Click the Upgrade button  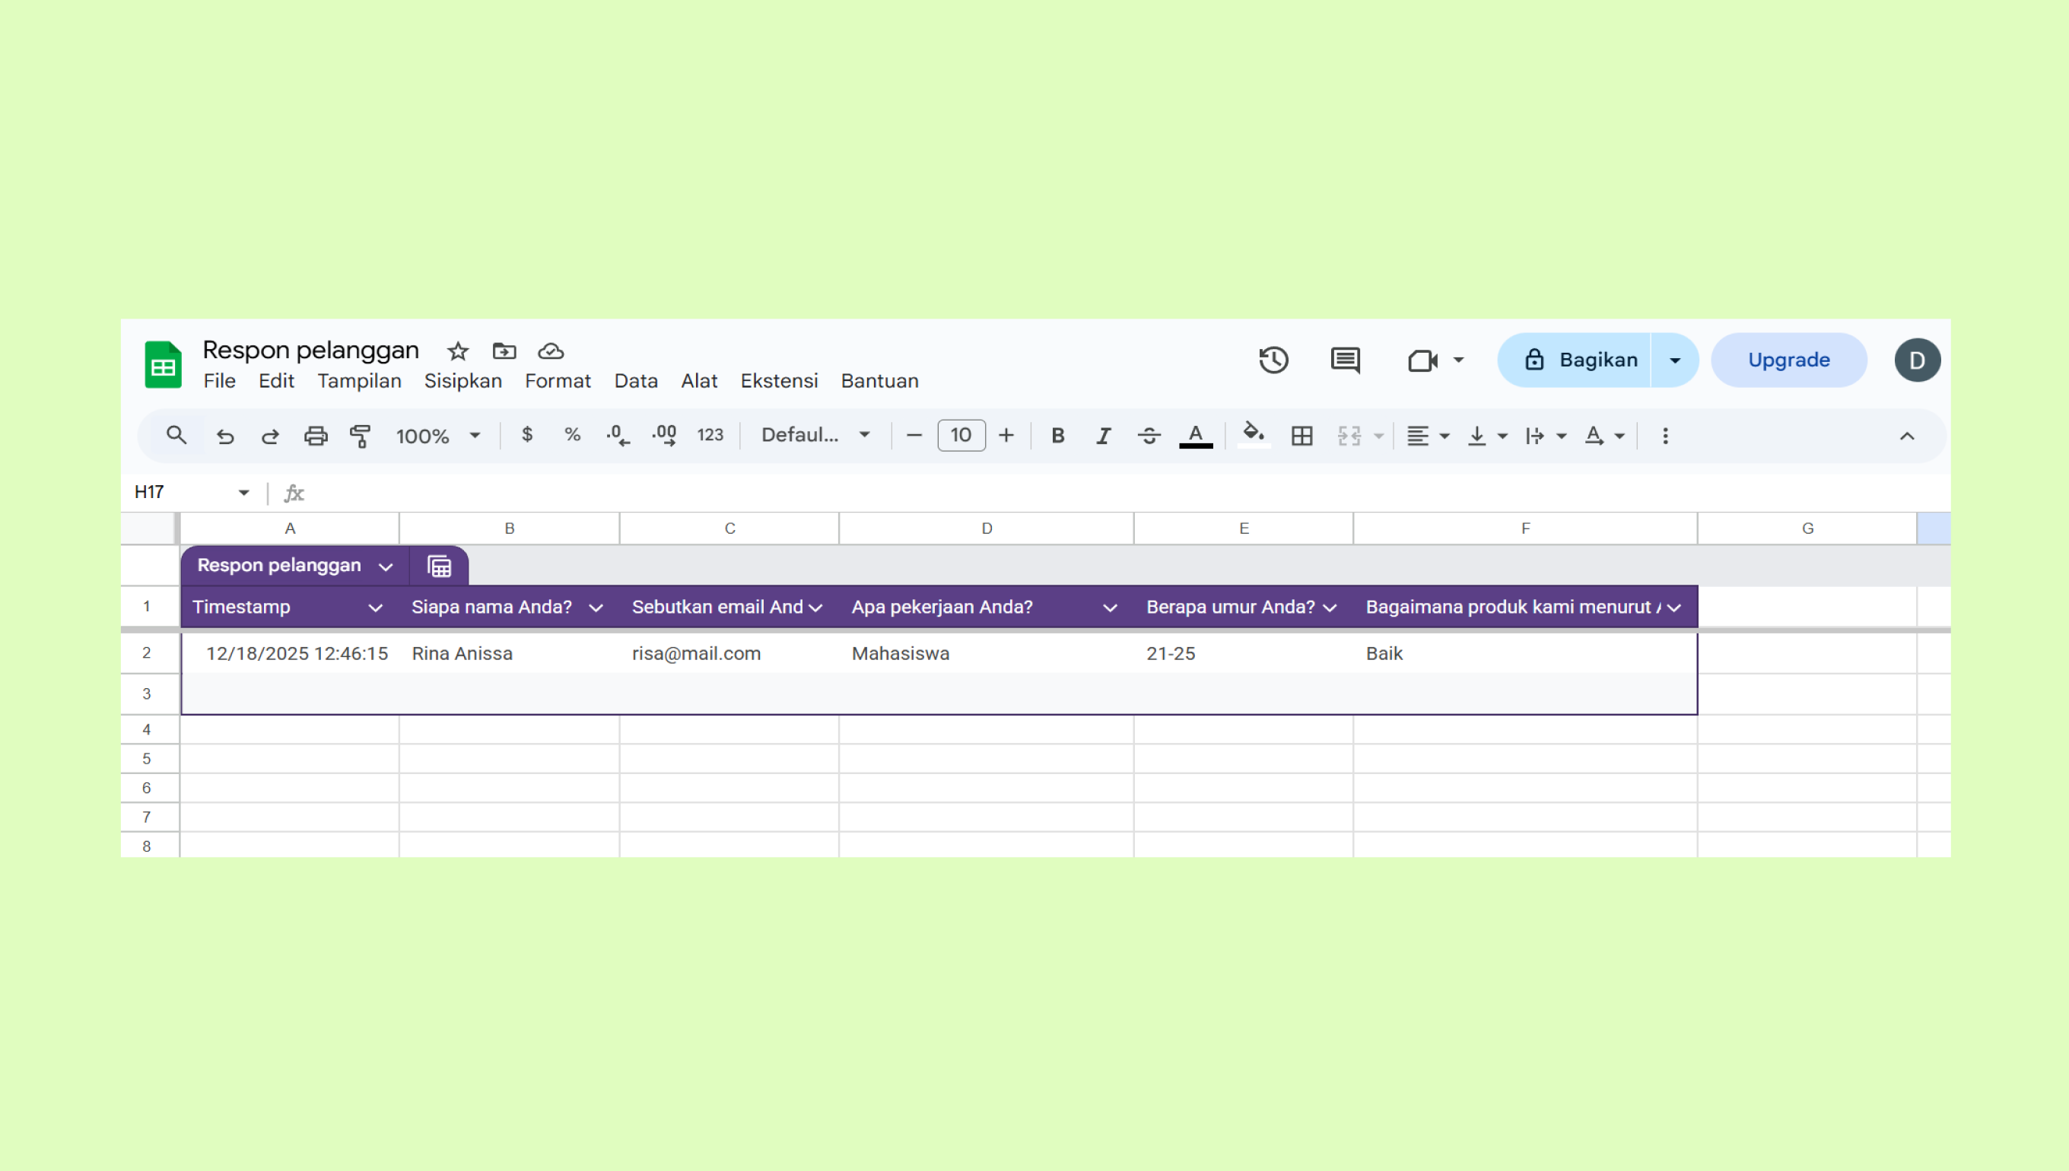1788,360
